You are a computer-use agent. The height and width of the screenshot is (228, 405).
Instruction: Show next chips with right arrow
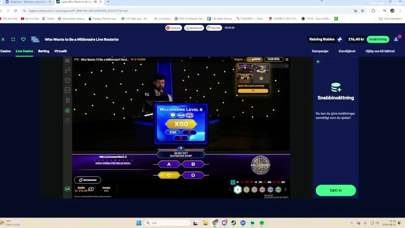point(285,189)
